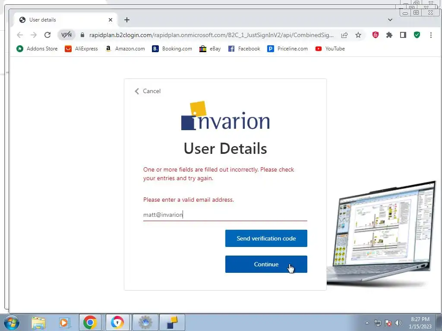Open the Chrome three-dot menu
The width and height of the screenshot is (442, 331).
[431, 35]
